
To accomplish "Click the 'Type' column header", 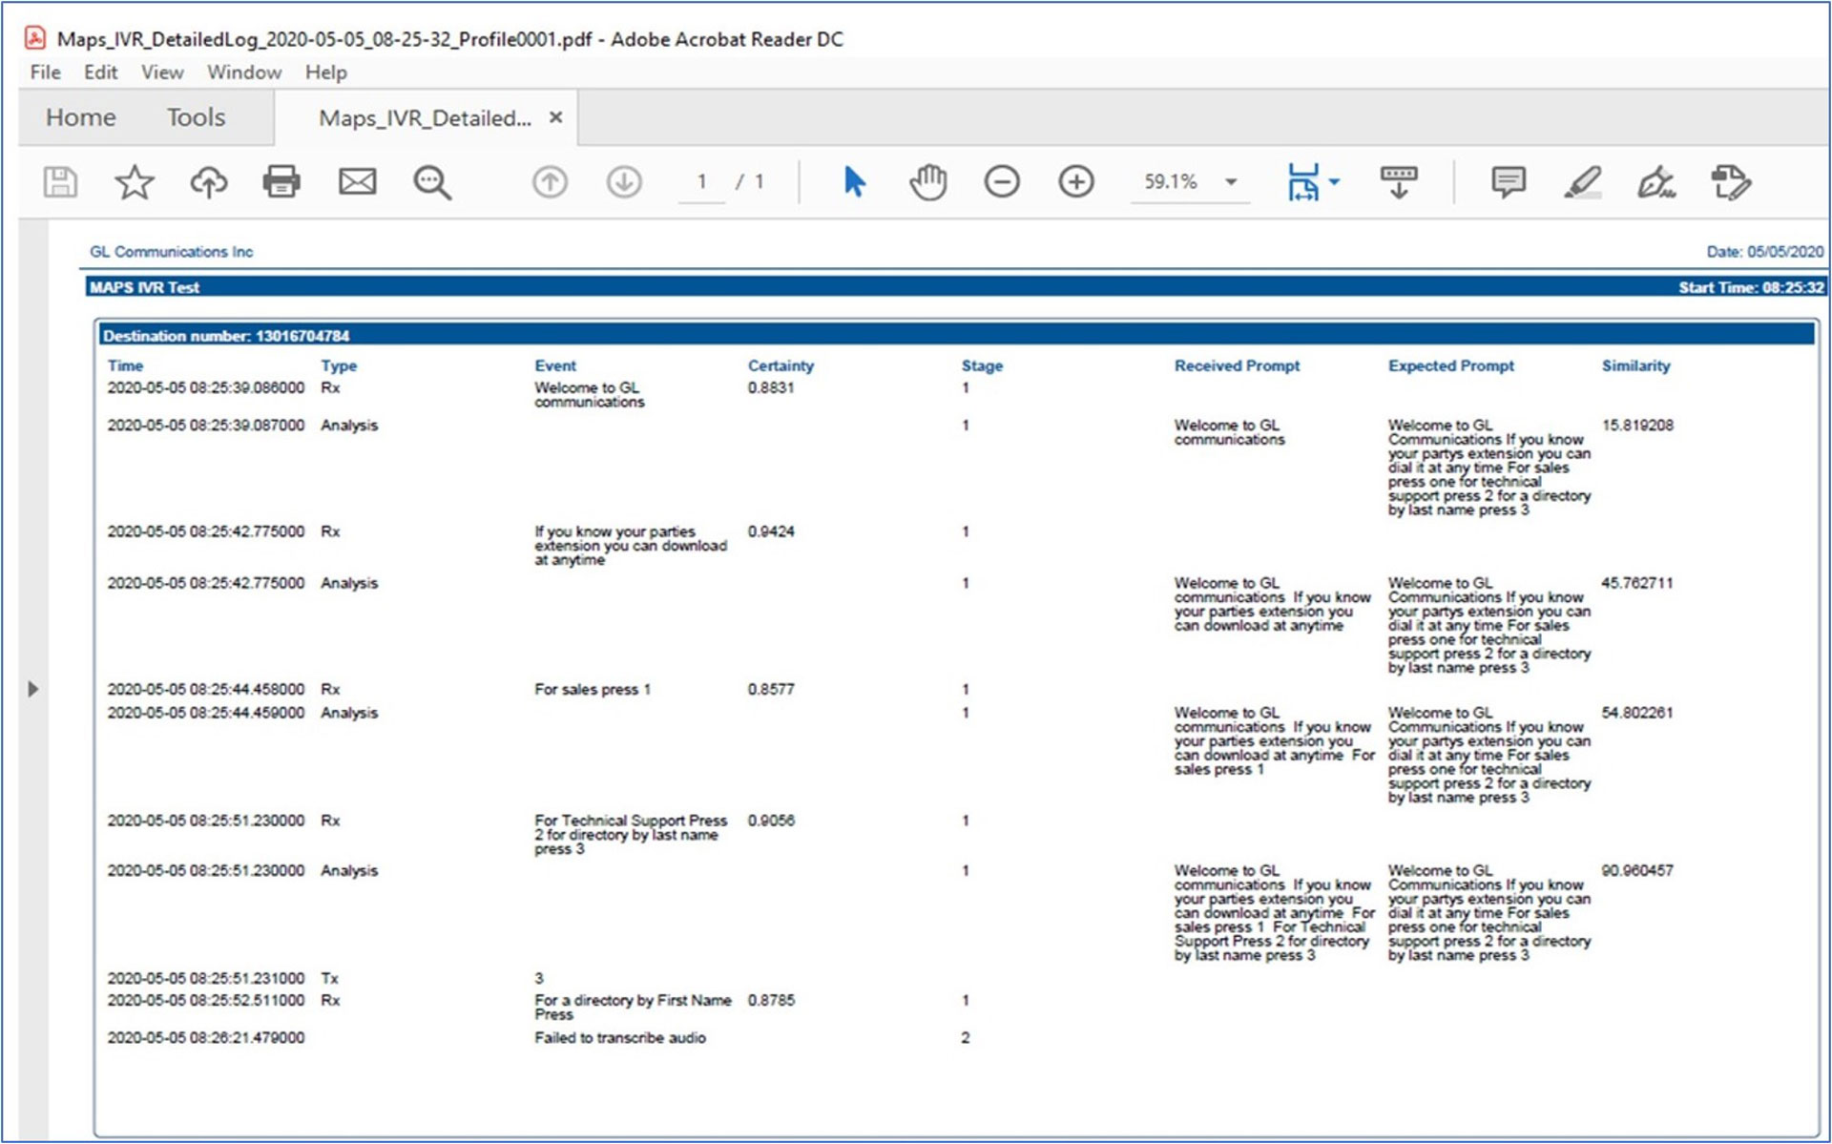I will click(339, 365).
